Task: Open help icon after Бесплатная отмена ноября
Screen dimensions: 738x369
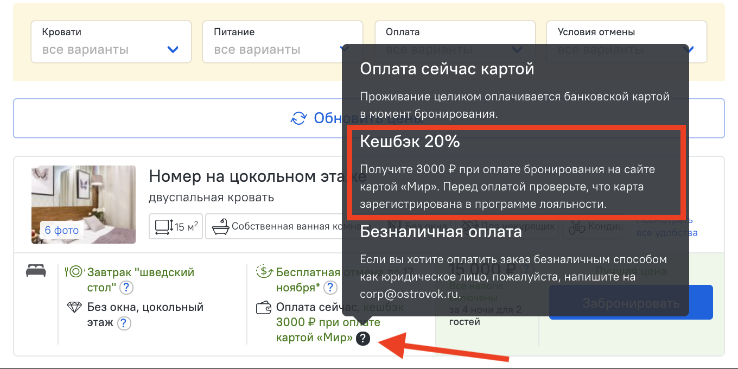Action: (x=330, y=287)
